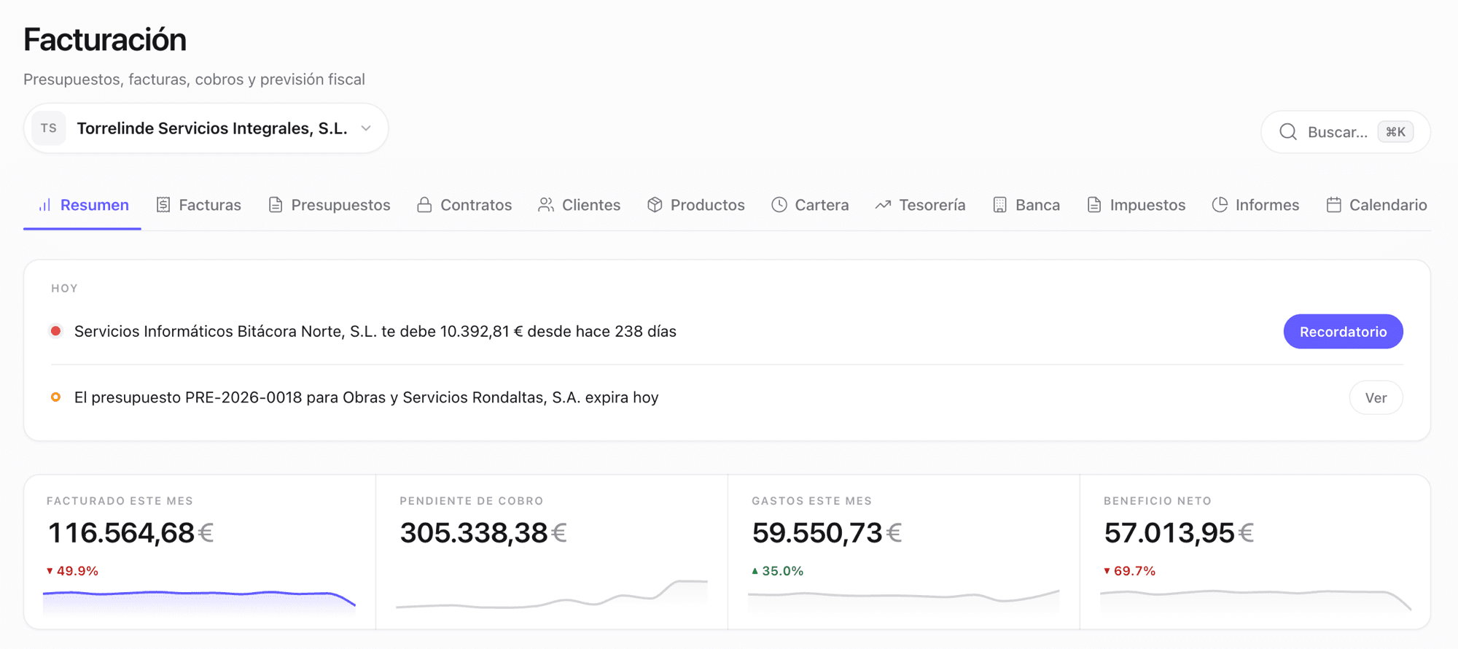Screen dimensions: 1458x649
Task: Click Ver for quote PRE-2026-0018
Action: (1376, 398)
